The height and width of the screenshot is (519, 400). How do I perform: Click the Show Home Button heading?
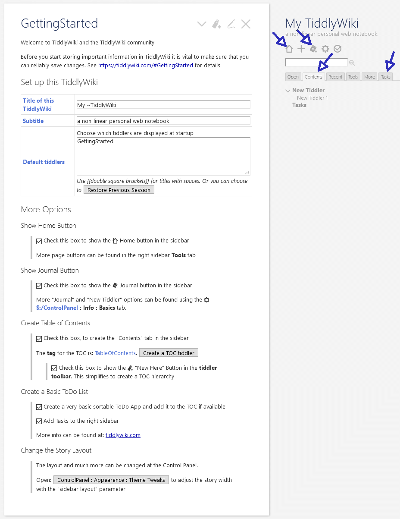pyautogui.click(x=48, y=226)
